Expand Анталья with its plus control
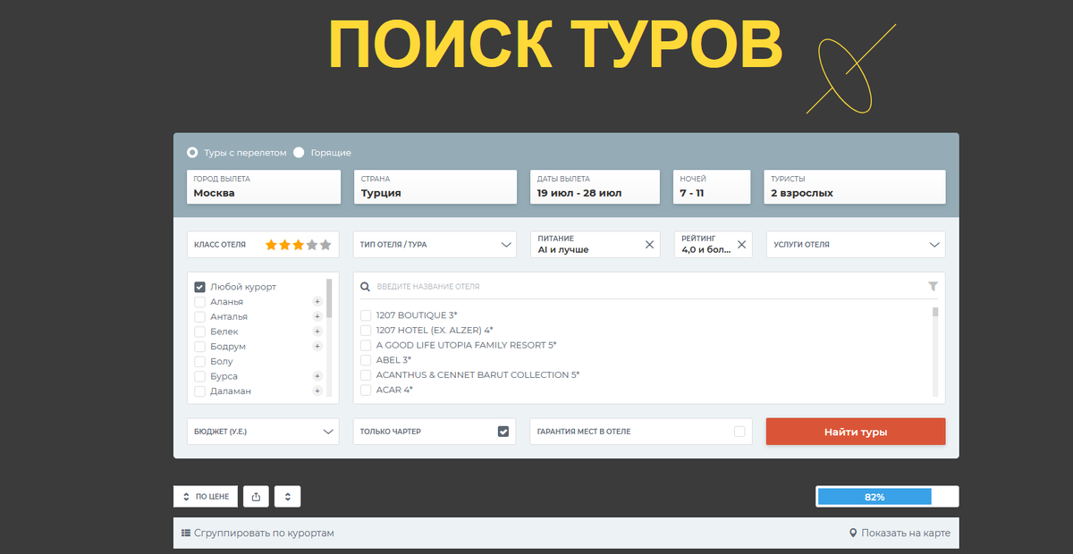This screenshot has height=554, width=1073. click(317, 316)
